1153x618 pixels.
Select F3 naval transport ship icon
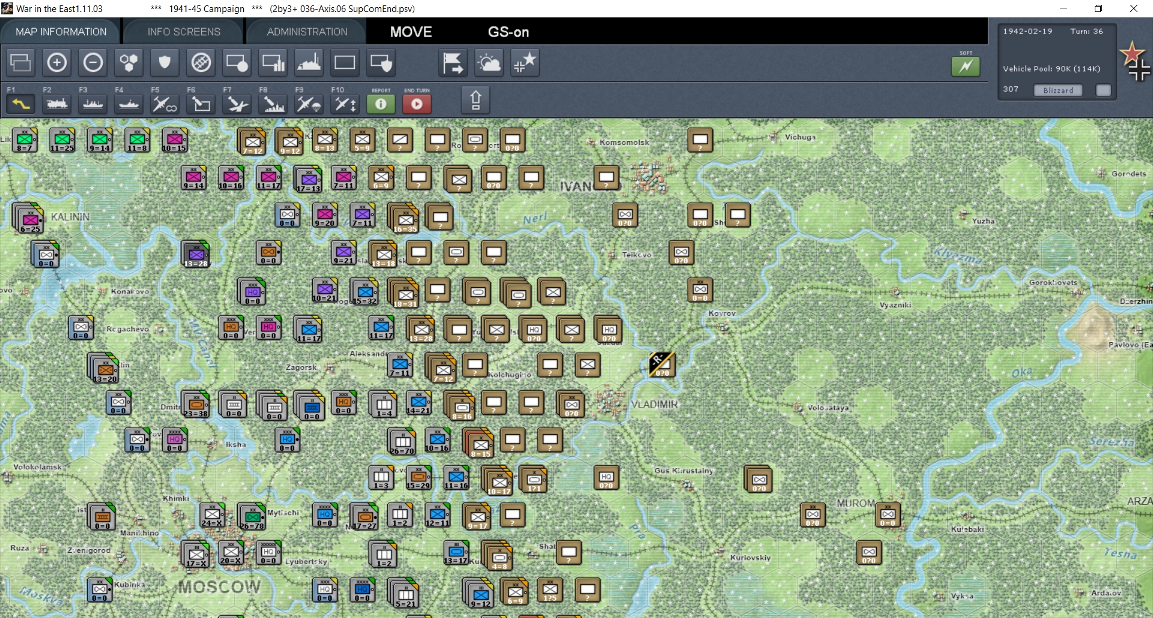point(93,104)
